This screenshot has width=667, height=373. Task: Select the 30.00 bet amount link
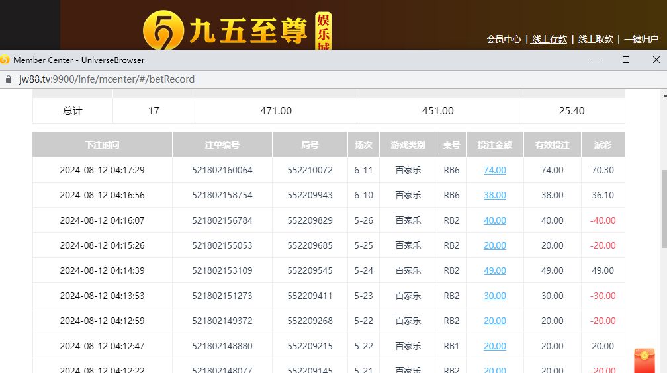click(495, 296)
